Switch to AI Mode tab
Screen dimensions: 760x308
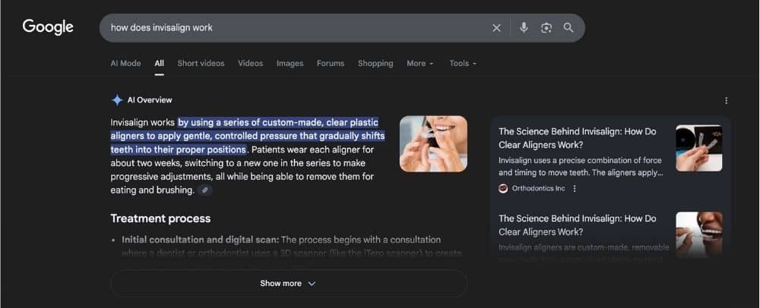point(125,63)
